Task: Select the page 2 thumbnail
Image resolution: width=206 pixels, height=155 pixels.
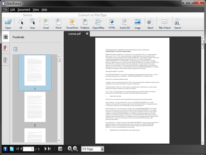Action: (x=35, y=107)
